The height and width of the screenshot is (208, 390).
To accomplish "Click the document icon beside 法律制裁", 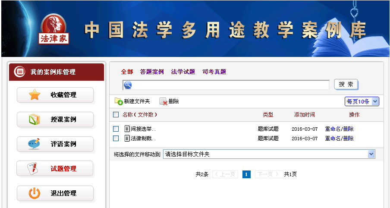I will coord(127,138).
